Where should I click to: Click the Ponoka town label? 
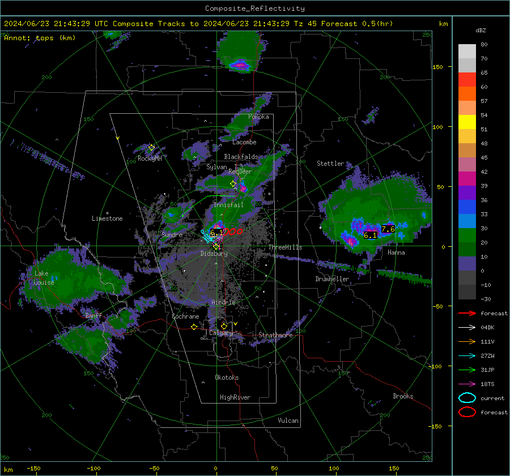pos(258,117)
